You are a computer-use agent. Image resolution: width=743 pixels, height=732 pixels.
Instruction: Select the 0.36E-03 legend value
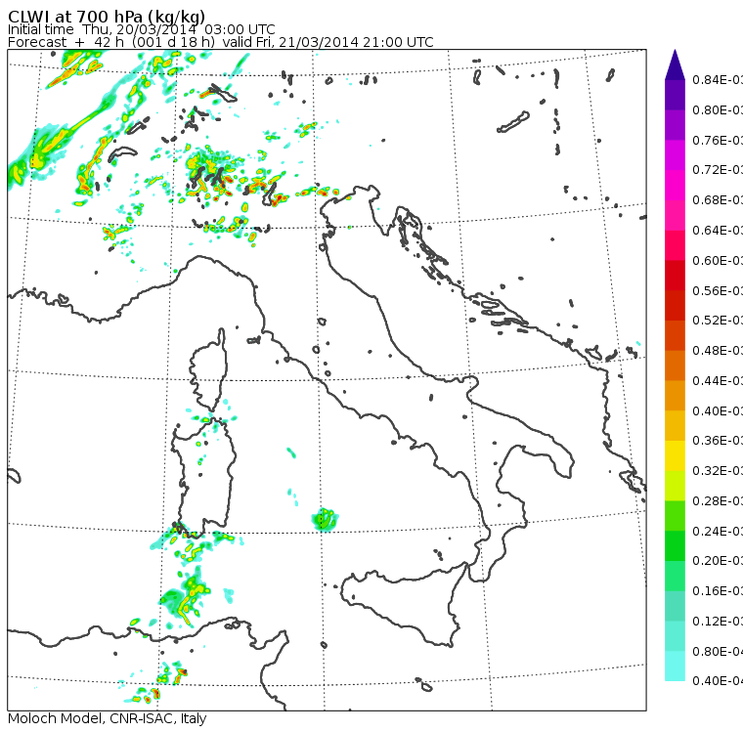718,441
